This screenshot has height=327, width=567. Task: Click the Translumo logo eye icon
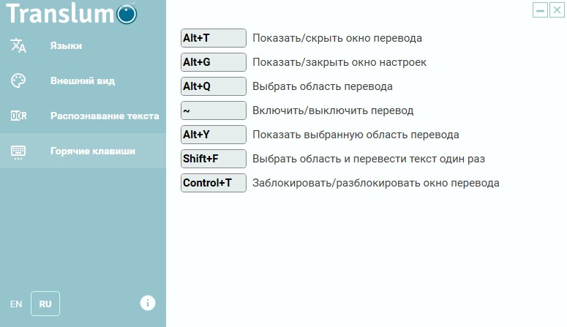tap(127, 15)
